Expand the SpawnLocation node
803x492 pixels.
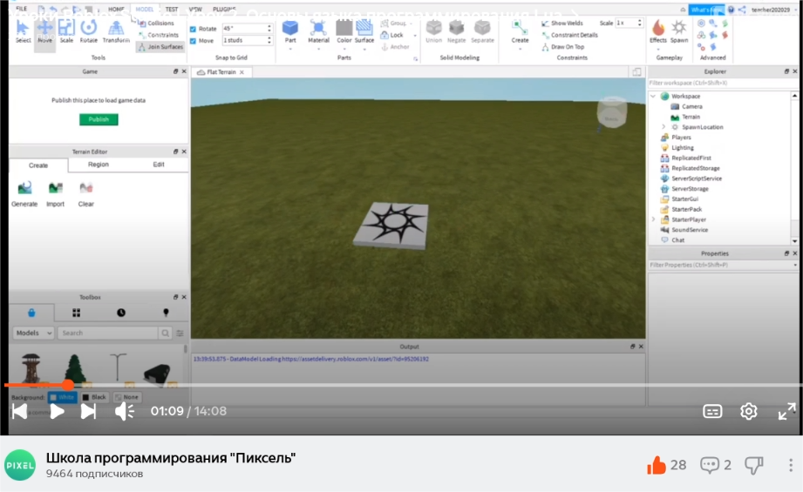[x=663, y=127]
